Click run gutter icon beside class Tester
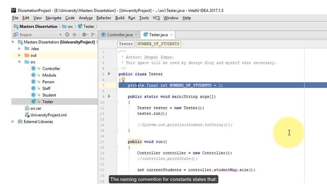This screenshot has width=327, height=184. pyautogui.click(x=109, y=74)
